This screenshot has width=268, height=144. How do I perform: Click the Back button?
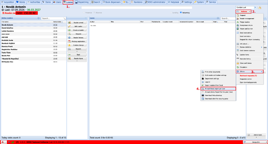pos(77,55)
